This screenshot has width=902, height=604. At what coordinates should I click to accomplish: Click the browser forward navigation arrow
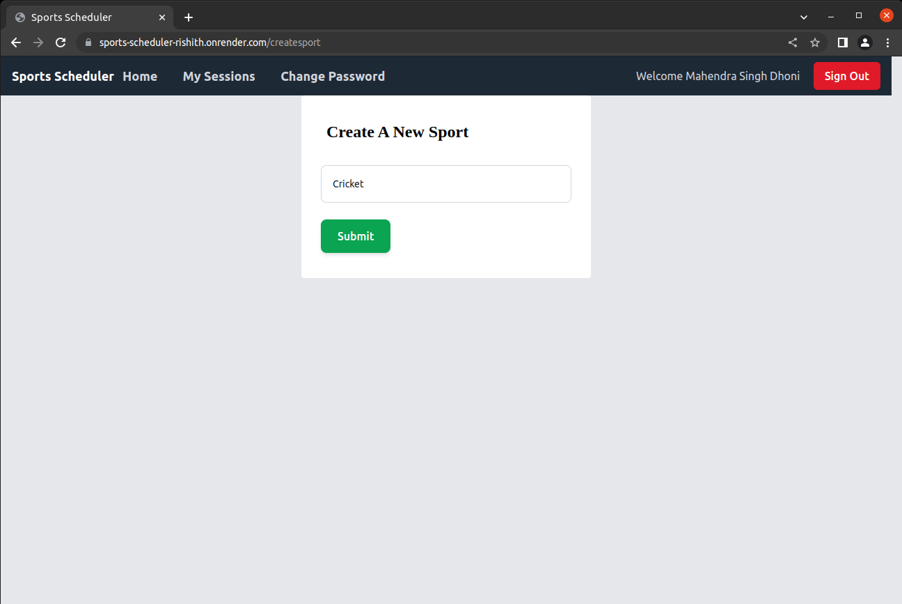pos(38,42)
